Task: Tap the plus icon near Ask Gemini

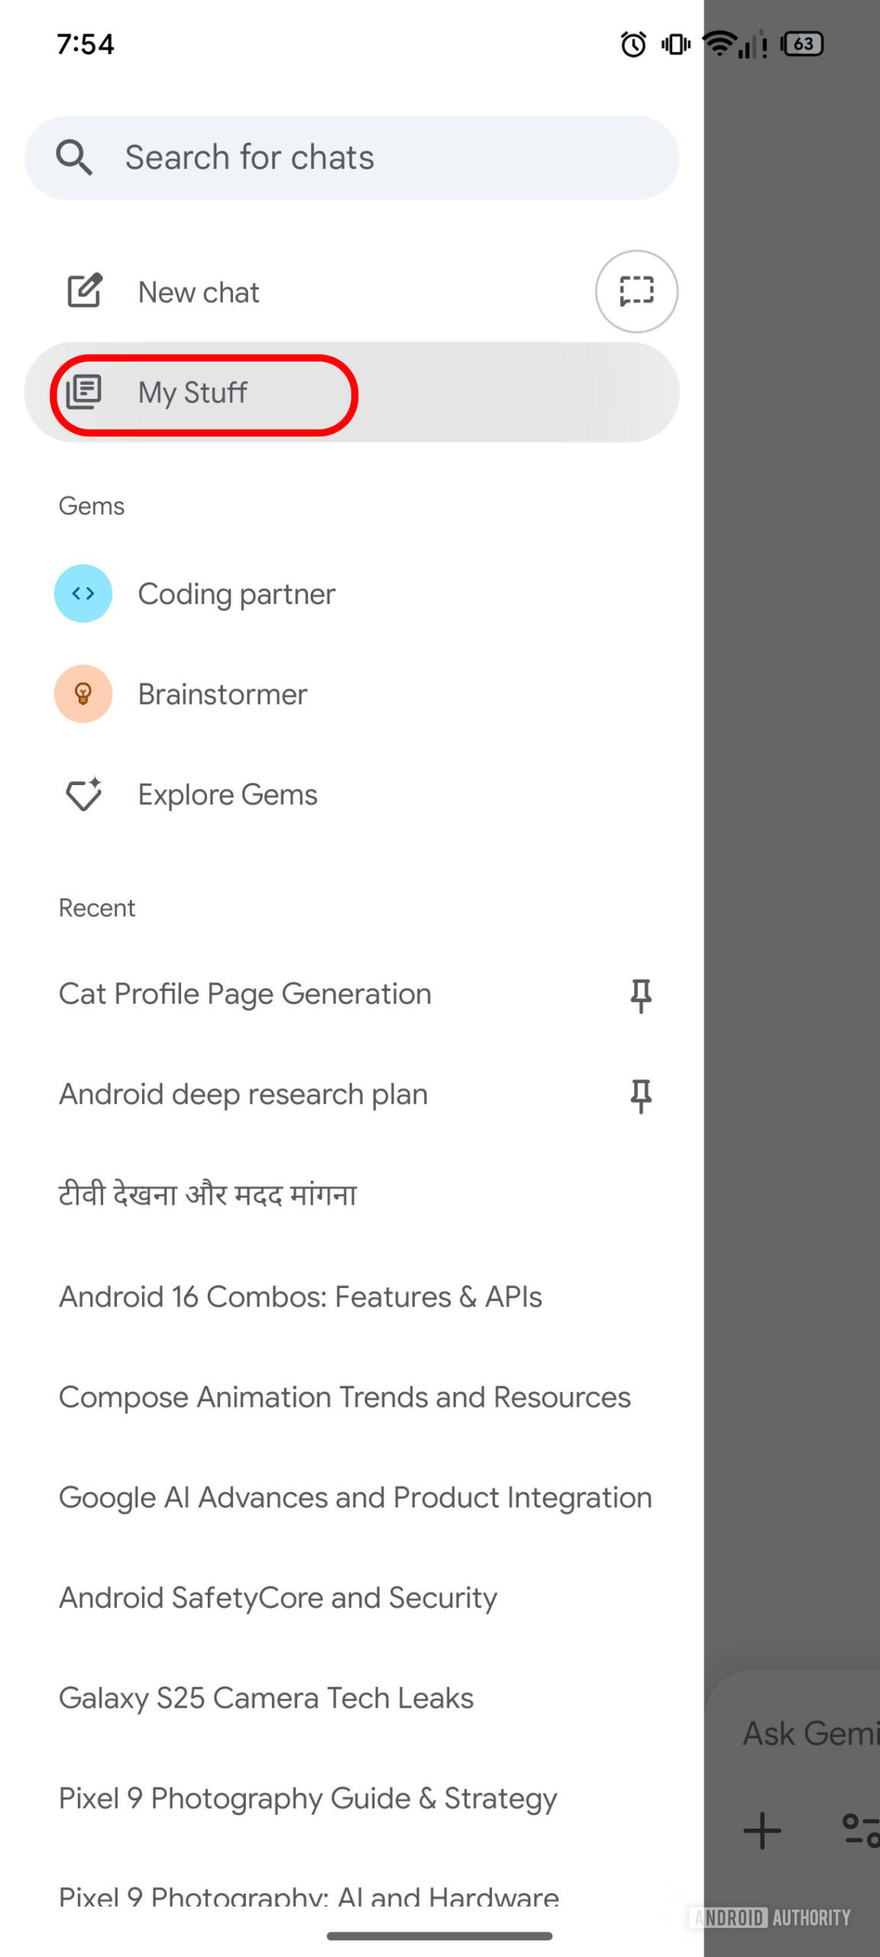Action: pyautogui.click(x=762, y=1830)
